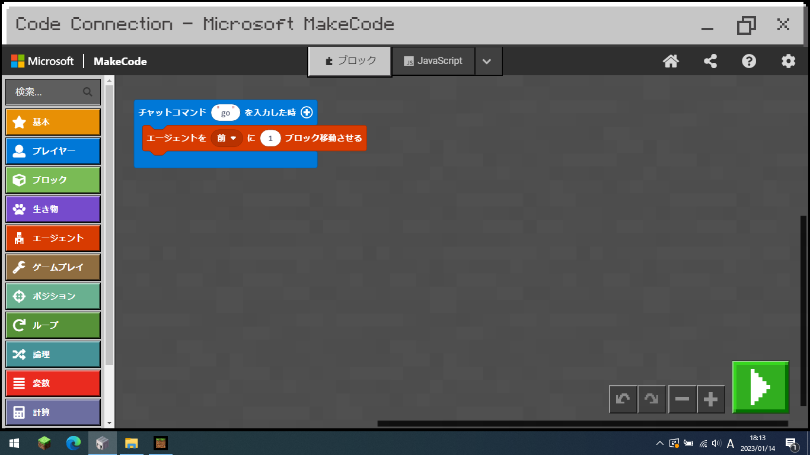810x455 pixels.
Task: Click the "go" text field in chat command
Action: [x=225, y=113]
